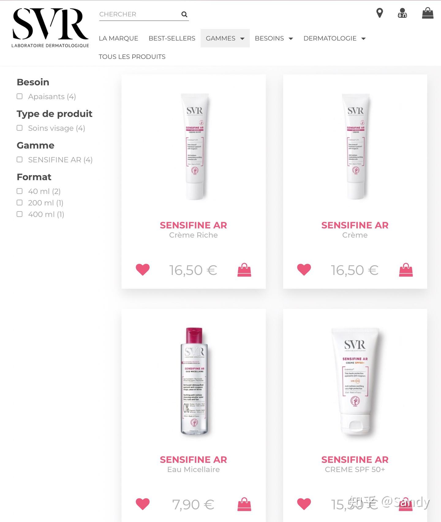
Task: Open the DERMATOLOGIE dropdown
Action: click(334, 38)
